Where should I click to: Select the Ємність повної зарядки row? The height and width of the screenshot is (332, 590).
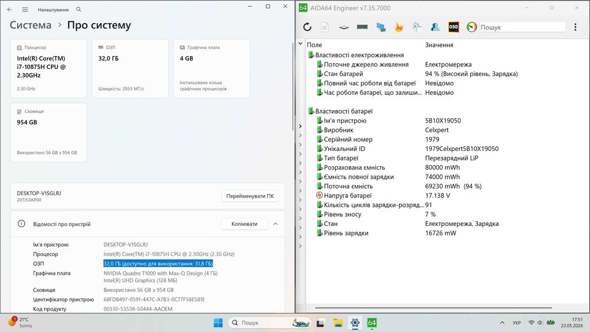tap(388, 177)
